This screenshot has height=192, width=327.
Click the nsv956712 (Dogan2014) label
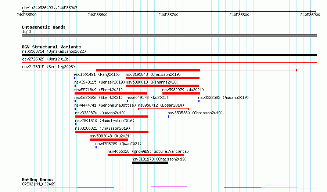click(x=161, y=105)
